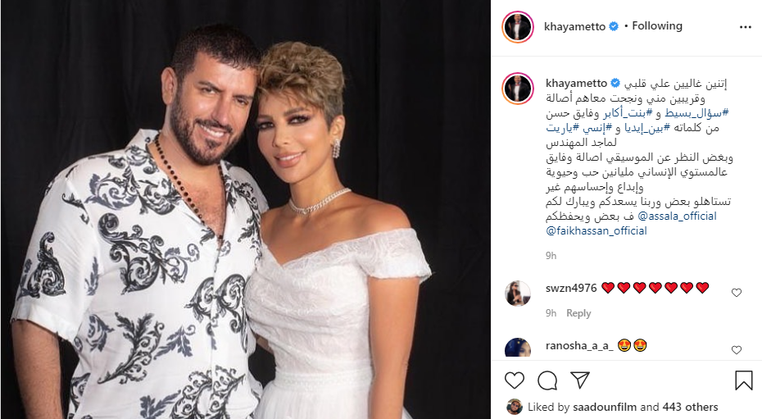Open the three-dot more options menu

click(746, 27)
